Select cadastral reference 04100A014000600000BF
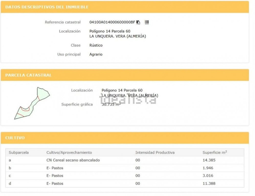The height and width of the screenshot is (196, 255). point(112,22)
